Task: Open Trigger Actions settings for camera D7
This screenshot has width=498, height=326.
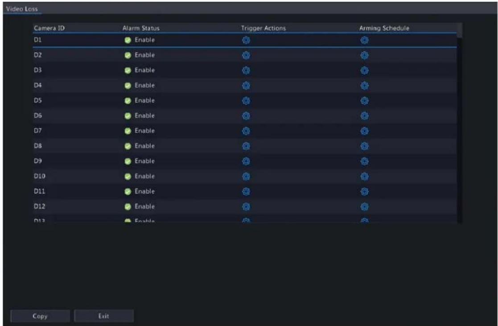Action: (246, 131)
